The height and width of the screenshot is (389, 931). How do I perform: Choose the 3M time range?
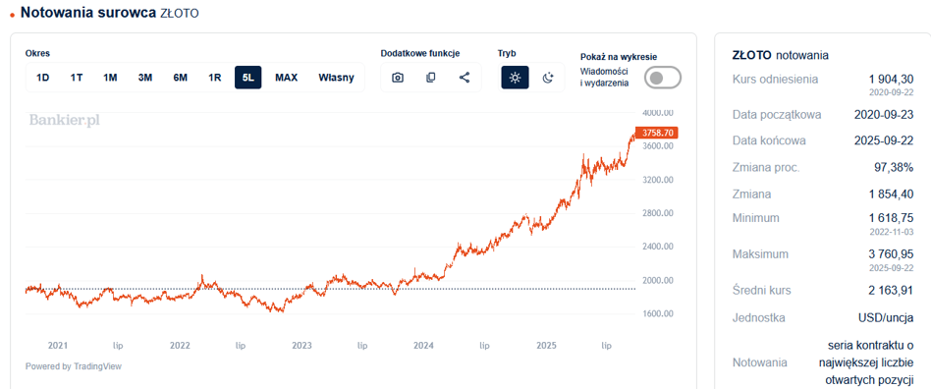[145, 78]
